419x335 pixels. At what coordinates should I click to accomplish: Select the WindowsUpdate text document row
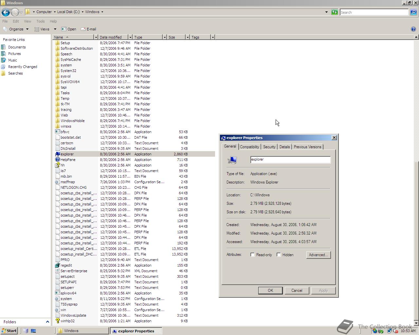point(135,315)
